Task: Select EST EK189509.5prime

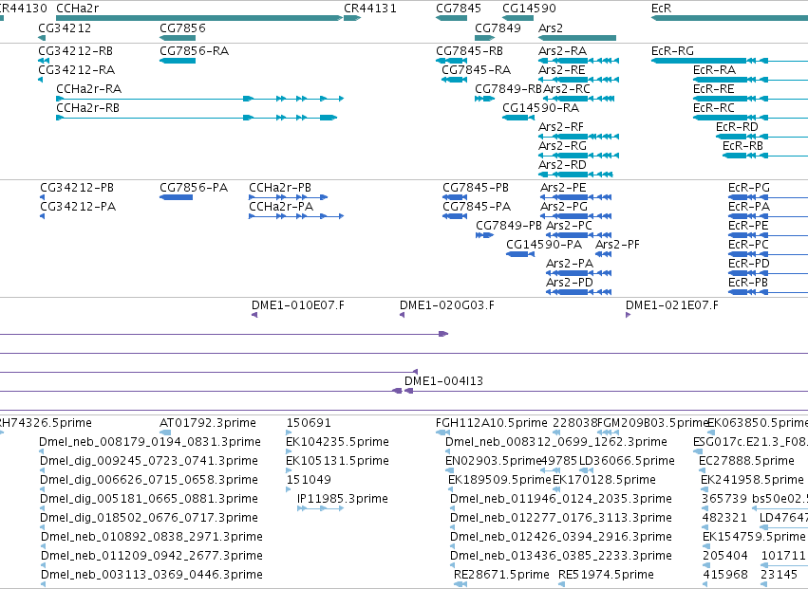Action: click(451, 489)
